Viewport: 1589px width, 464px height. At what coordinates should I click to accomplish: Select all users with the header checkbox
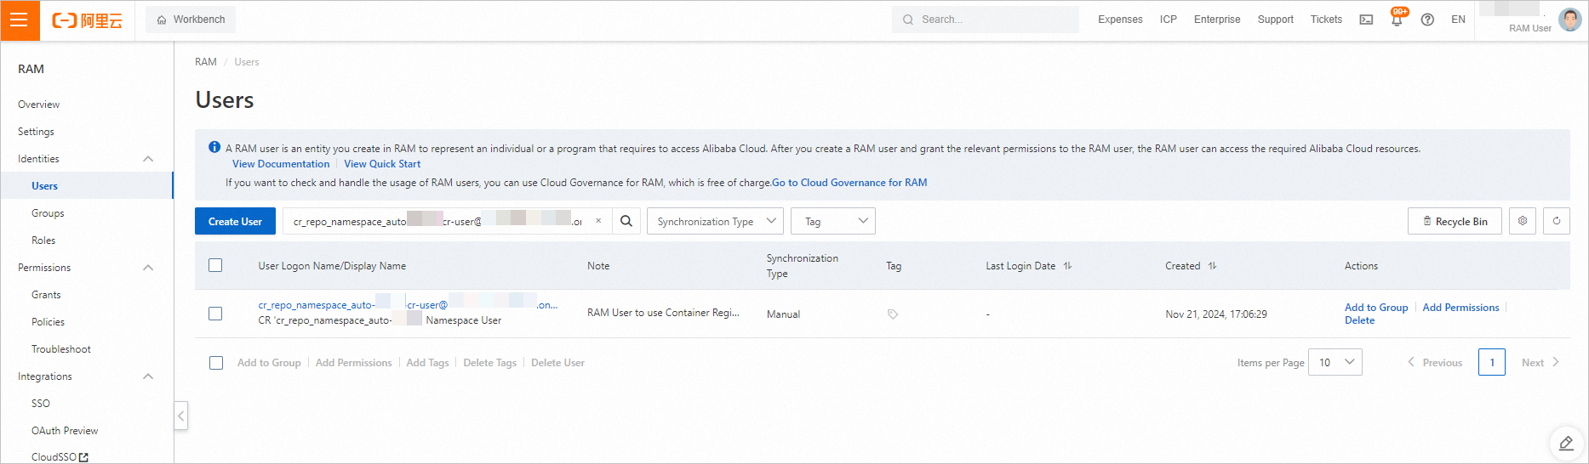tap(215, 266)
